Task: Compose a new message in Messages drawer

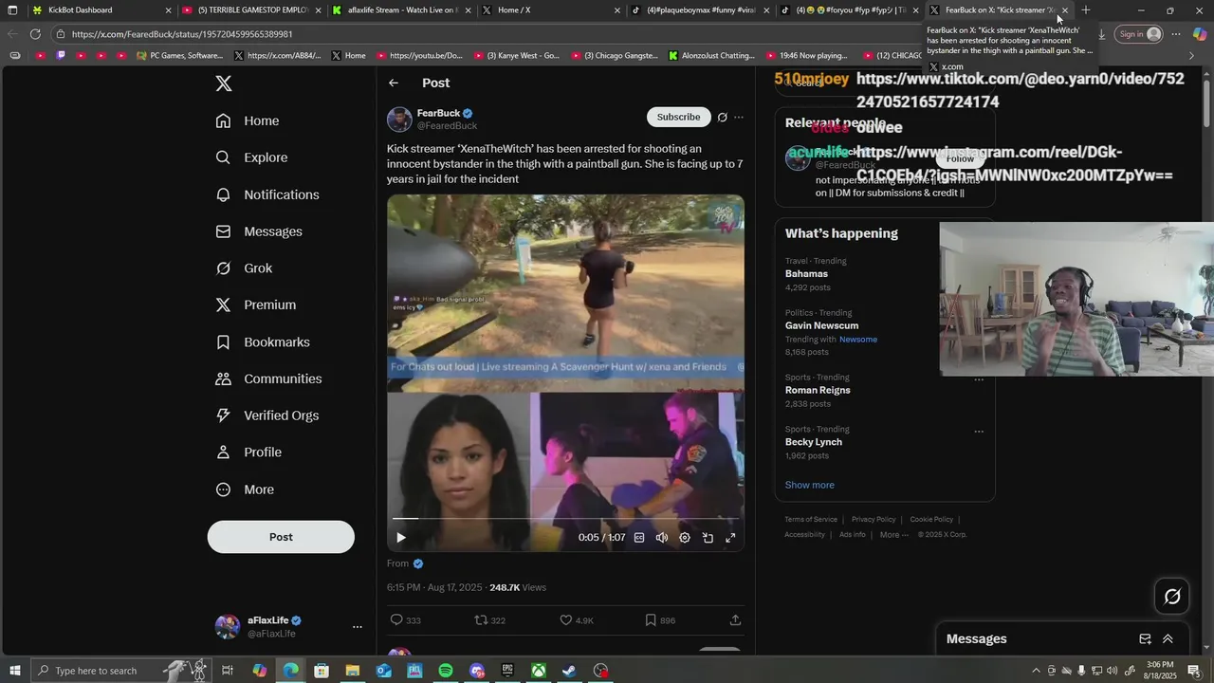Action: coord(1145,639)
